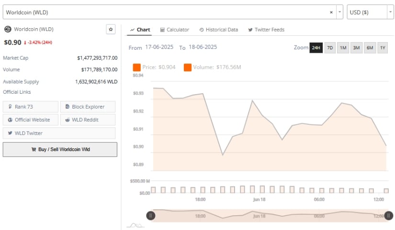Open the WLD Reddit link

[88, 120]
